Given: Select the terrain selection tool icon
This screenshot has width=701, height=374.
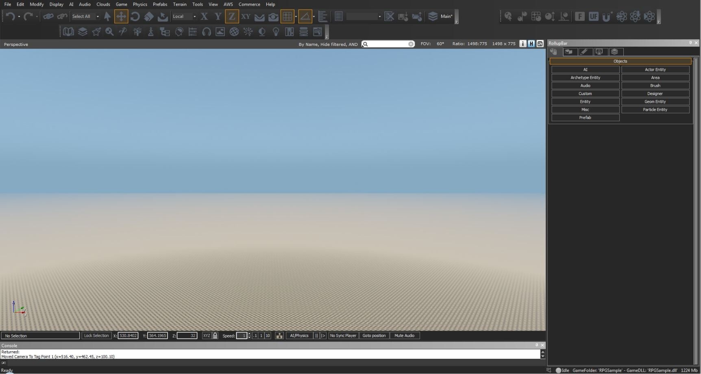Looking at the screenshot, I should [x=163, y=16].
